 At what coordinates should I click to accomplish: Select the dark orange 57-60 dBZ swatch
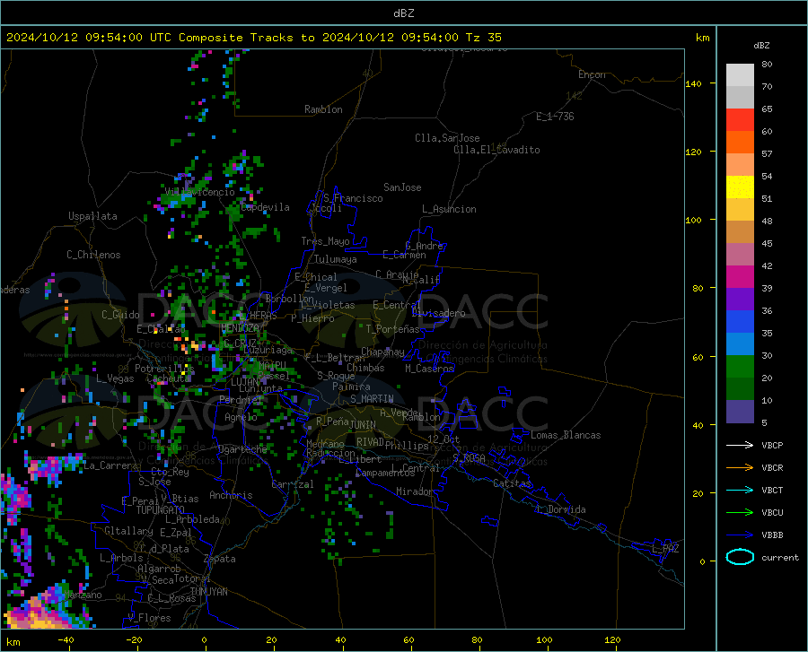point(740,142)
